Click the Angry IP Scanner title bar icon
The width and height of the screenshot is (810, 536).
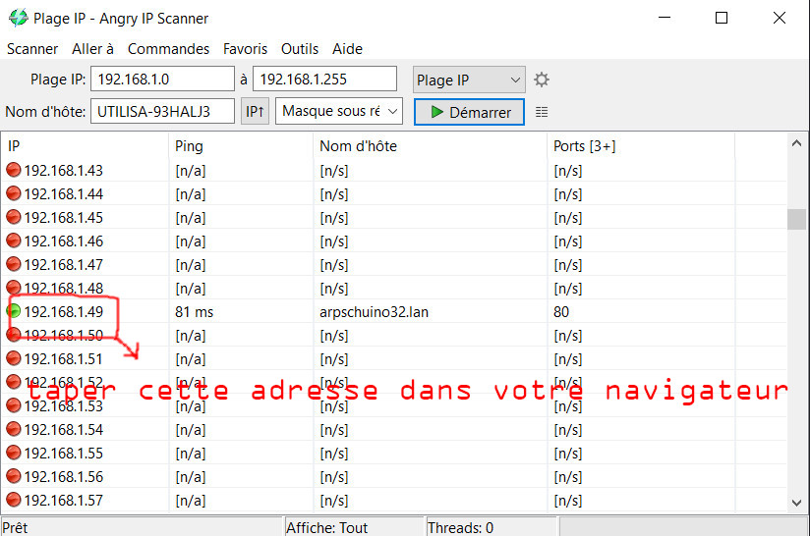tap(16, 18)
